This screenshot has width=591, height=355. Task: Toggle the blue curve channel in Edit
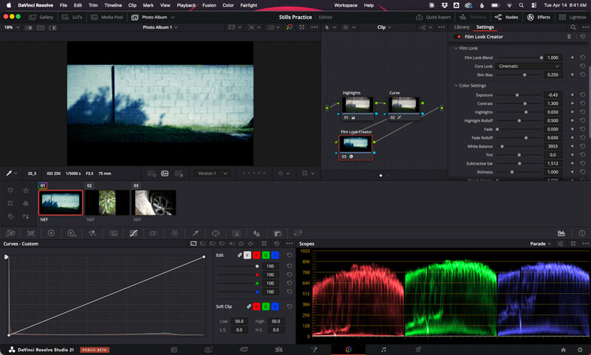click(275, 255)
